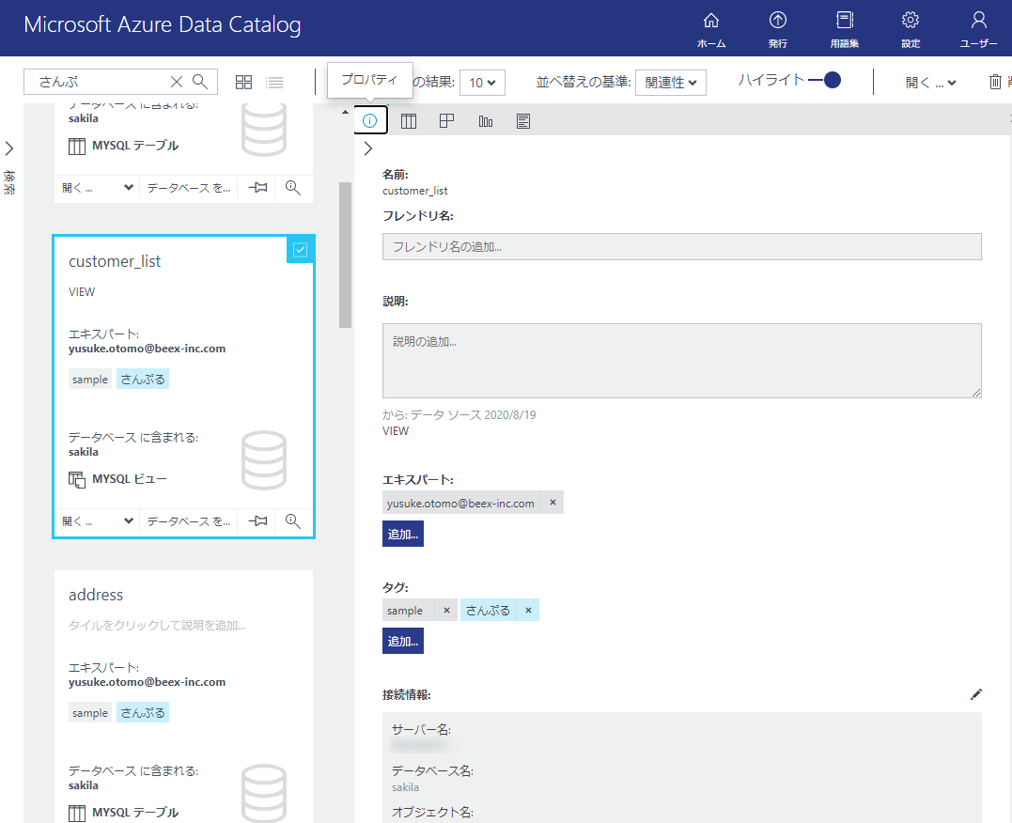Pin the customer_list asset
1012x823 pixels.
point(258,520)
